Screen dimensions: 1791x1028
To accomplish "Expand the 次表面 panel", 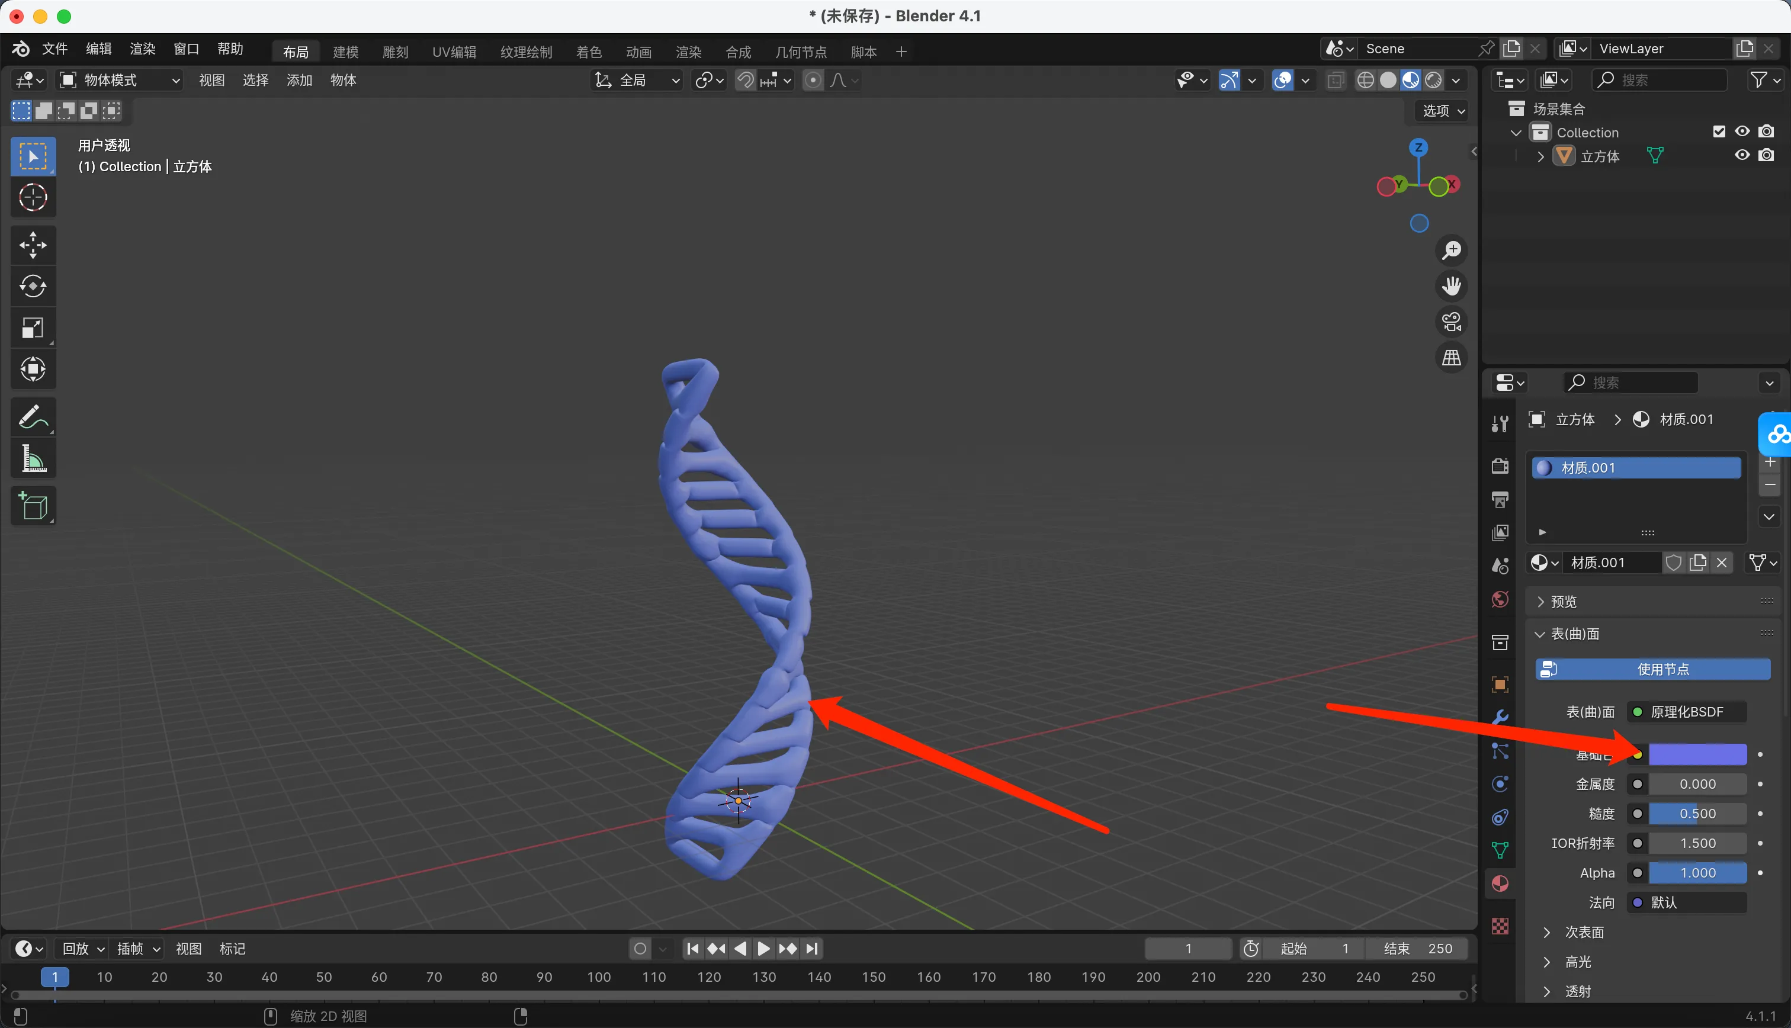I will (x=1584, y=932).
